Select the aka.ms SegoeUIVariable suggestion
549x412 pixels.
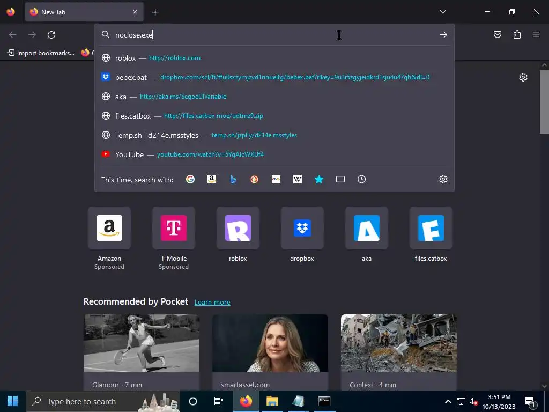click(x=274, y=97)
